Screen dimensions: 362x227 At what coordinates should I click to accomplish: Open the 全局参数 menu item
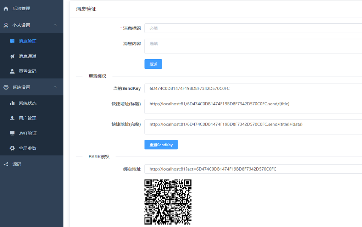[28, 148]
